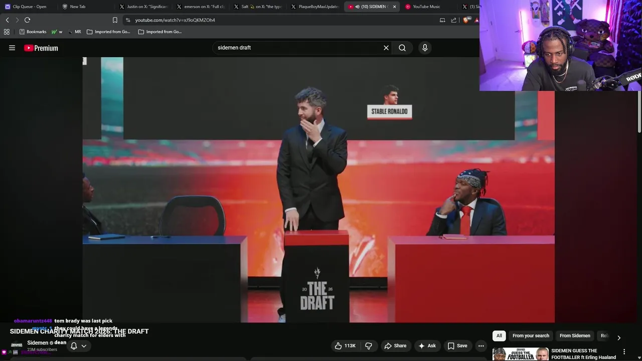Open more actions three-dot menu
The height and width of the screenshot is (361, 642).
pyautogui.click(x=481, y=346)
